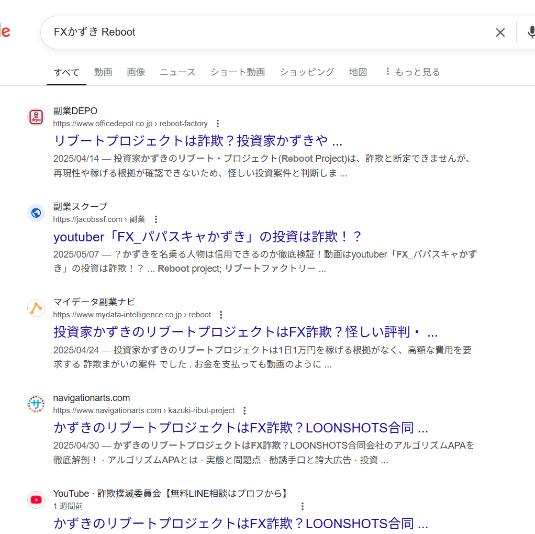
Task: Click the 2025/04/24 snippet date
Action: tap(76, 350)
